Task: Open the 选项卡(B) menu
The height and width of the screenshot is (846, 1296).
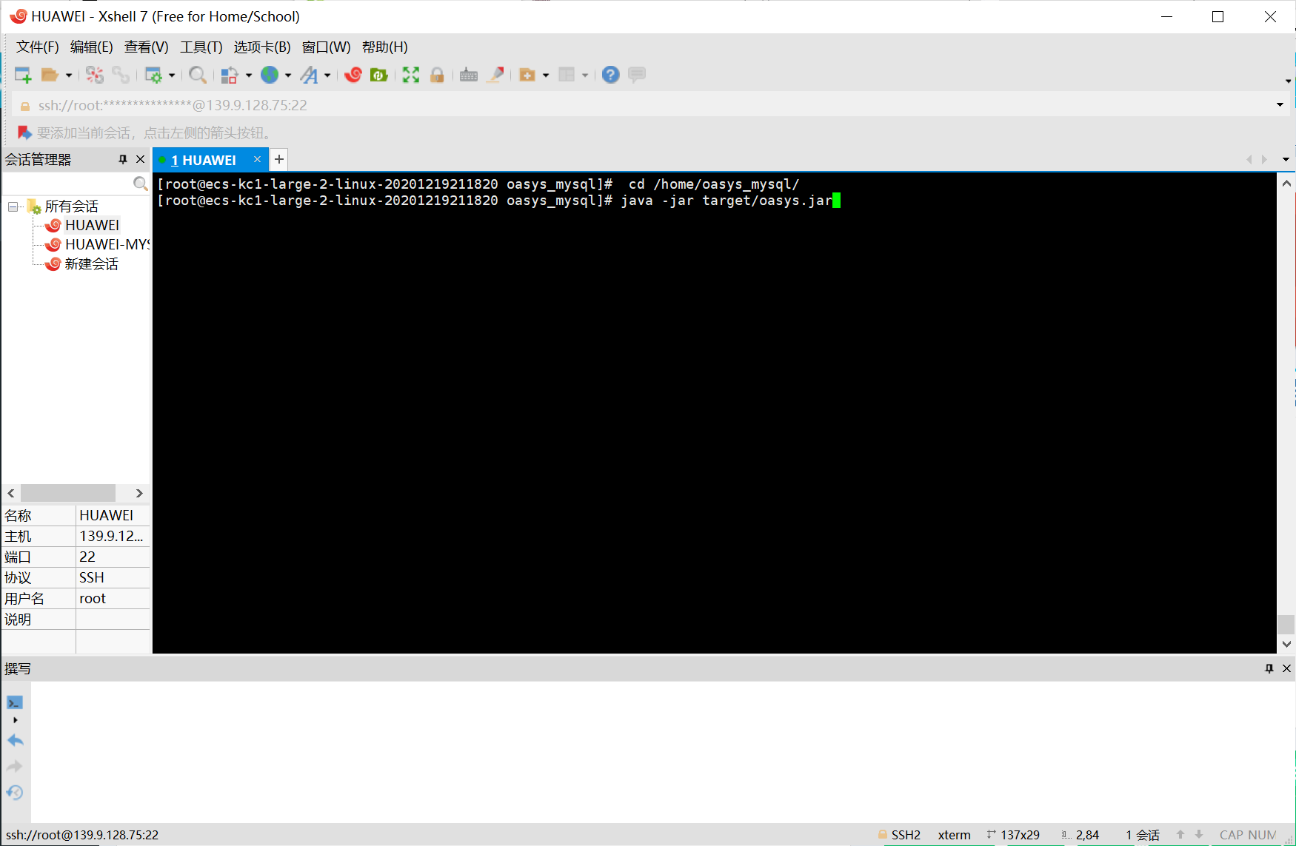Action: pos(262,47)
